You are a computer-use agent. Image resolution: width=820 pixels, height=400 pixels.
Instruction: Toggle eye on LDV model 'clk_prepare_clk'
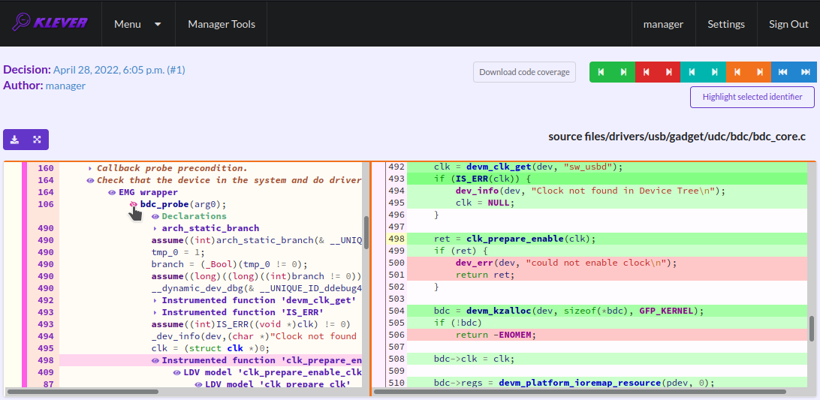point(198,385)
